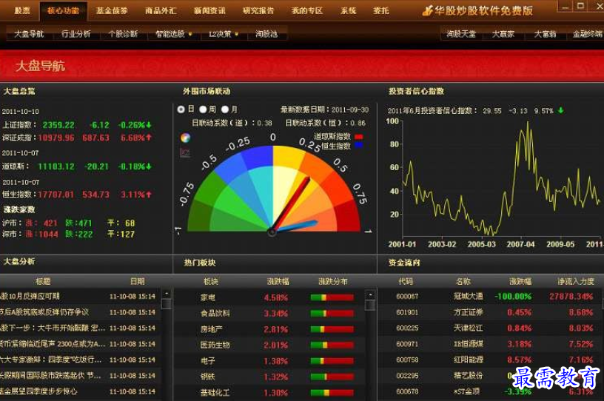The image size is (604, 401).
Task: Open the 核心功能 tab
Action: [63, 10]
